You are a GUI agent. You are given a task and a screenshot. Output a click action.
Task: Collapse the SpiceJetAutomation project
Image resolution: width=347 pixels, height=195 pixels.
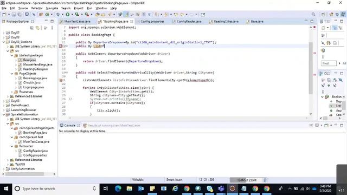(x=4, y=114)
